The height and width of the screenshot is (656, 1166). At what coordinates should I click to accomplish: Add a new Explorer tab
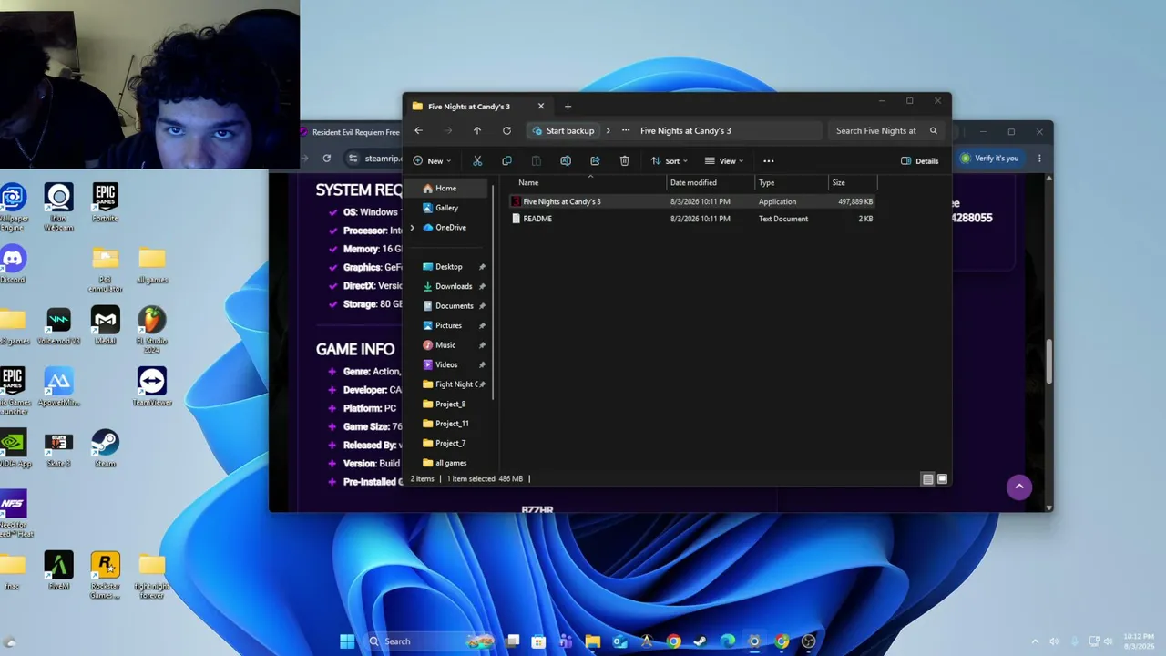point(568,107)
